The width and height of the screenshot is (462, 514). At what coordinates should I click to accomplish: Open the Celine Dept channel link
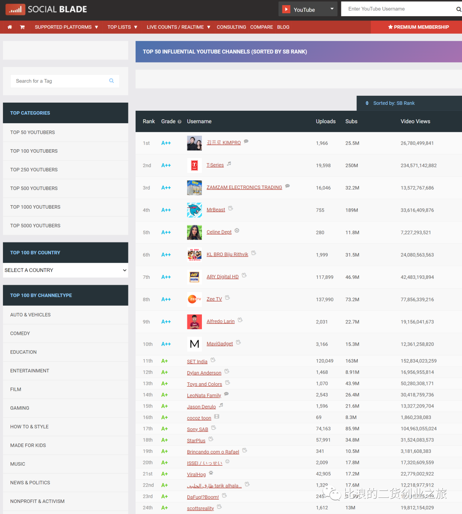pyautogui.click(x=219, y=232)
